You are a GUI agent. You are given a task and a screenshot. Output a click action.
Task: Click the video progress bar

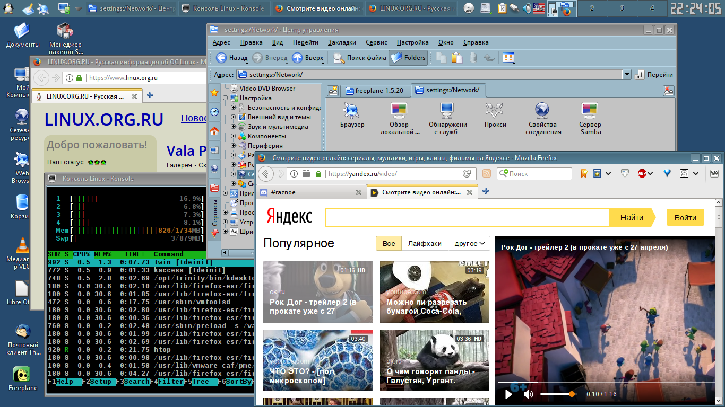606,382
